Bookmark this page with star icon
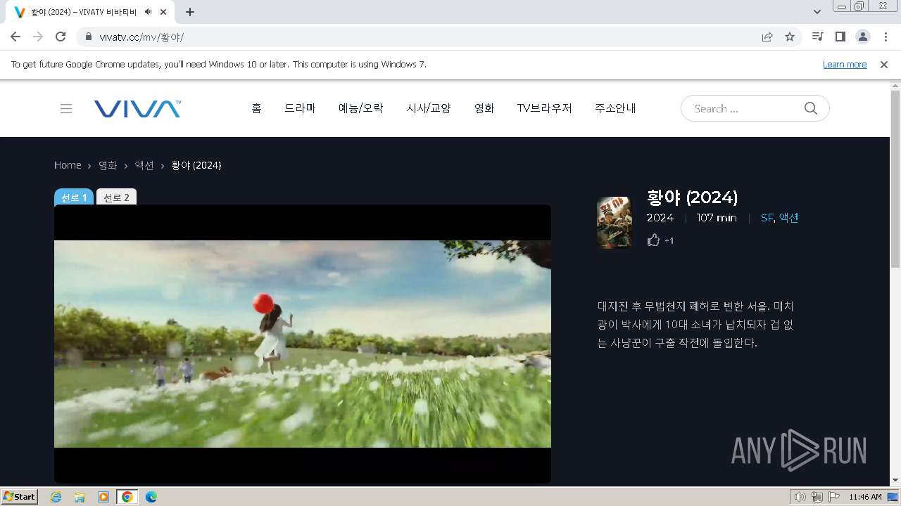This screenshot has width=901, height=506. pyautogui.click(x=790, y=37)
